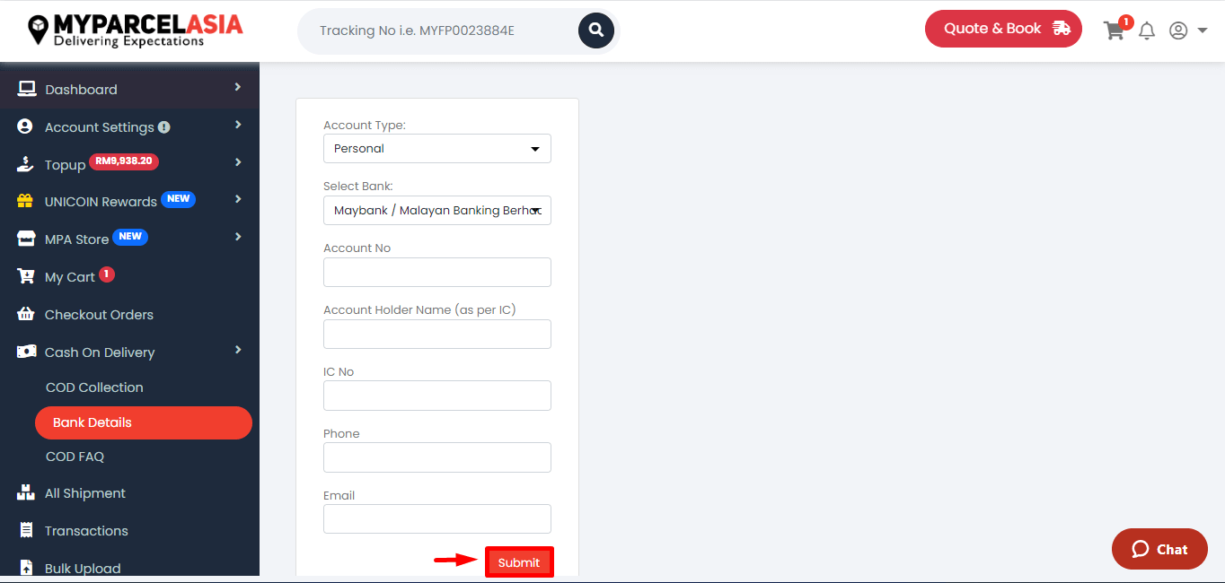Go to Transactions
This screenshot has width=1225, height=583.
tap(86, 531)
